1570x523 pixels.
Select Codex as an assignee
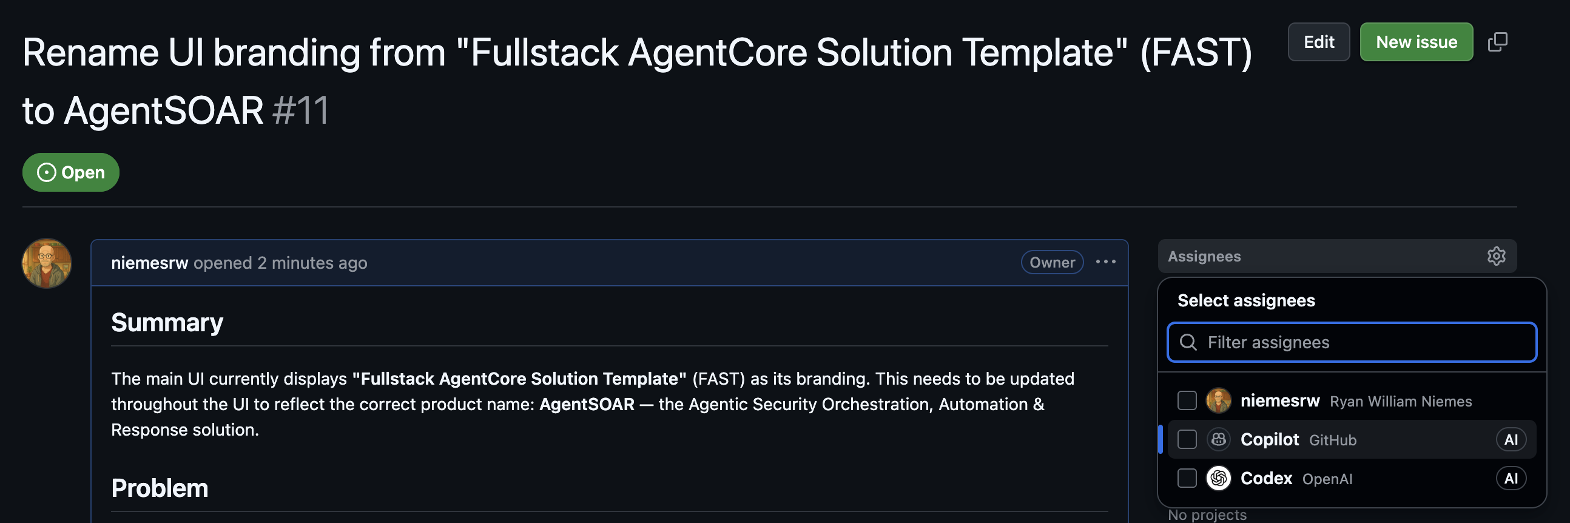pos(1187,479)
